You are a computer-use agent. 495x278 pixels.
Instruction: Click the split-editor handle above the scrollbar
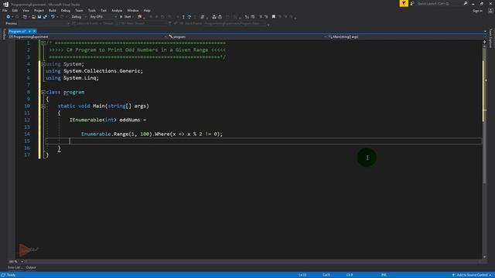pyautogui.click(x=485, y=42)
